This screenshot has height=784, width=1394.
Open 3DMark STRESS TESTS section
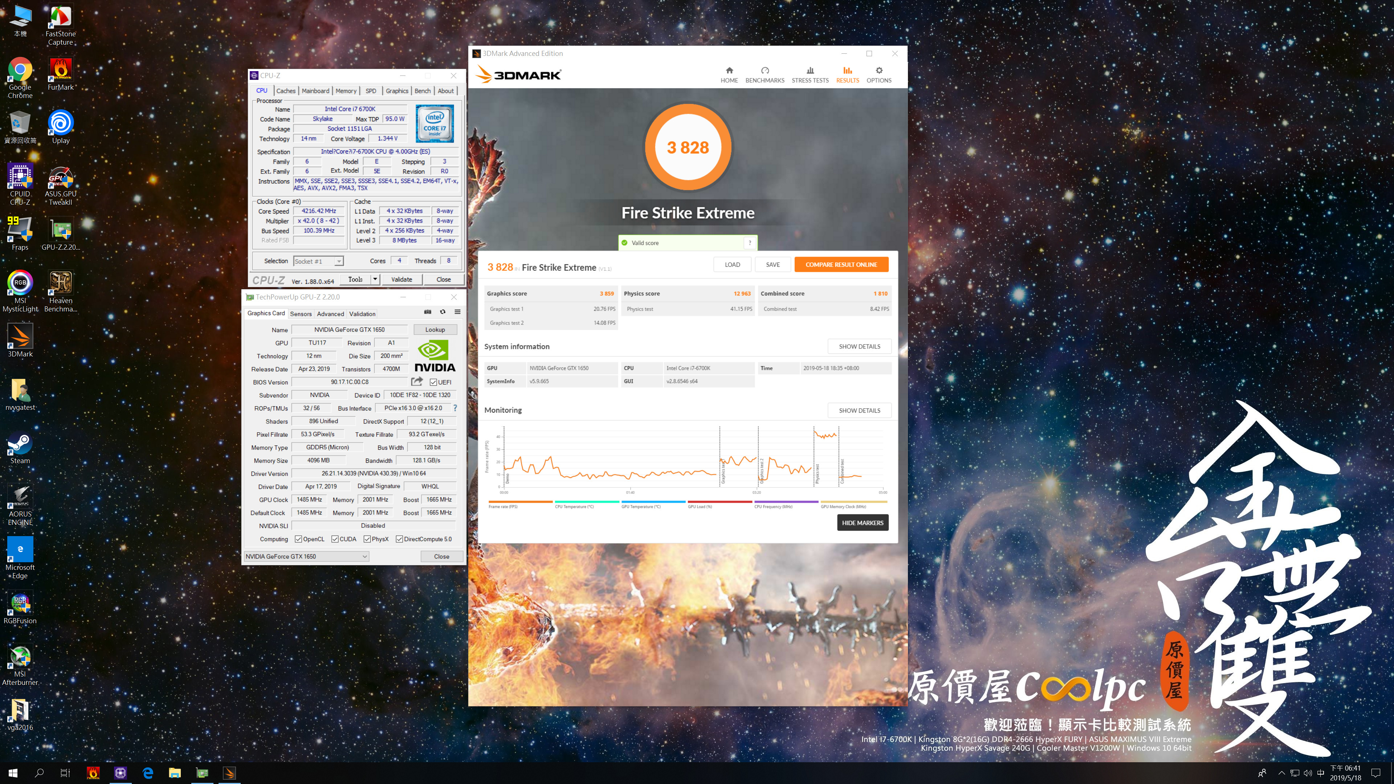click(x=810, y=75)
